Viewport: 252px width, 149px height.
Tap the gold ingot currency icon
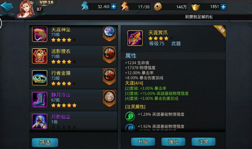click(x=196, y=7)
